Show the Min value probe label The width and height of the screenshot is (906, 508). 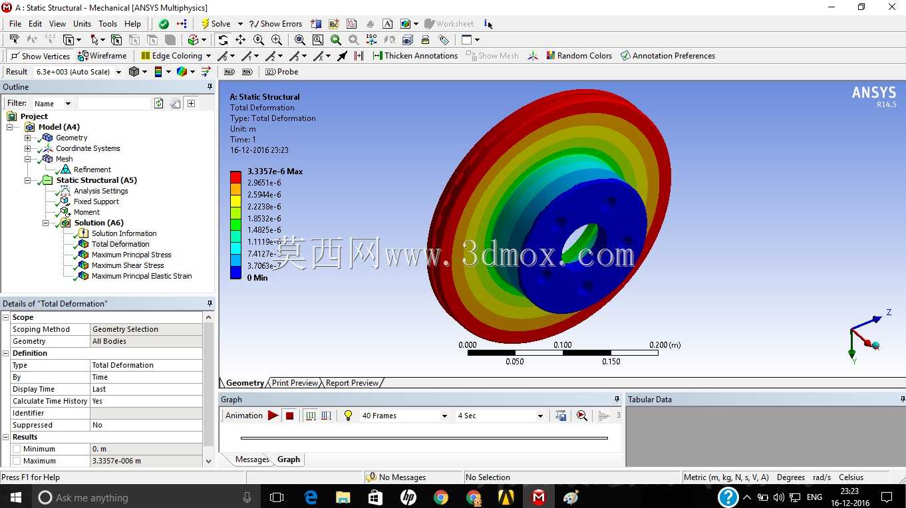(247, 72)
